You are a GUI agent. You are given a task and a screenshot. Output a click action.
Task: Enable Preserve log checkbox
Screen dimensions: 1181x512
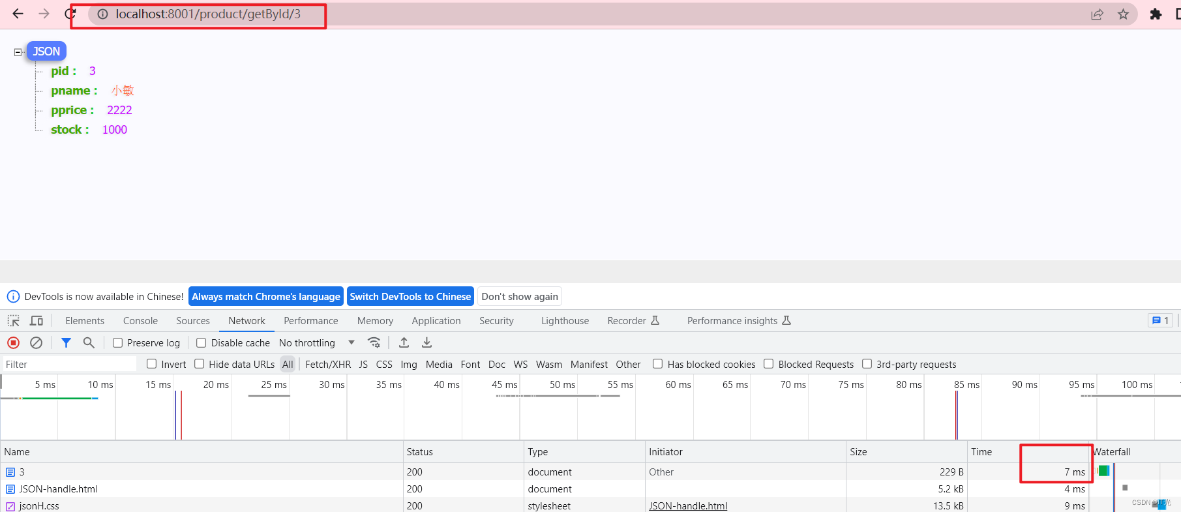[x=118, y=343]
